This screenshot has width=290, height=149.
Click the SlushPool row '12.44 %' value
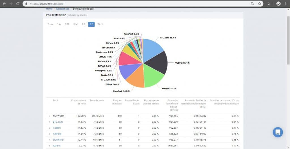tap(81, 140)
